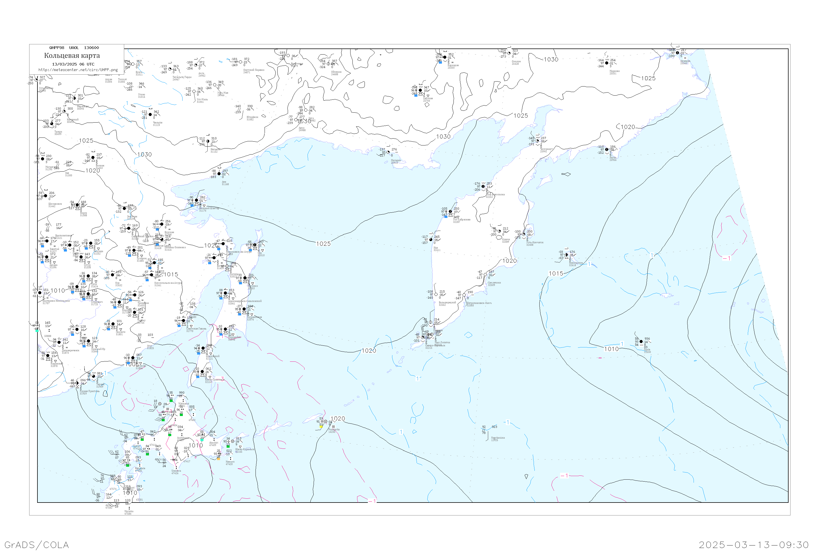Viewport: 826px width, 551px height.
Task: Click the filled station circle at Opole 12530
Action: tap(641, 342)
